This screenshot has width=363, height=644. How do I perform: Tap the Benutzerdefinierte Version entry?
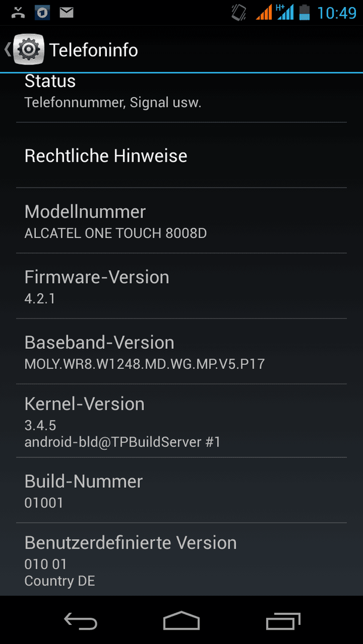coord(181,559)
